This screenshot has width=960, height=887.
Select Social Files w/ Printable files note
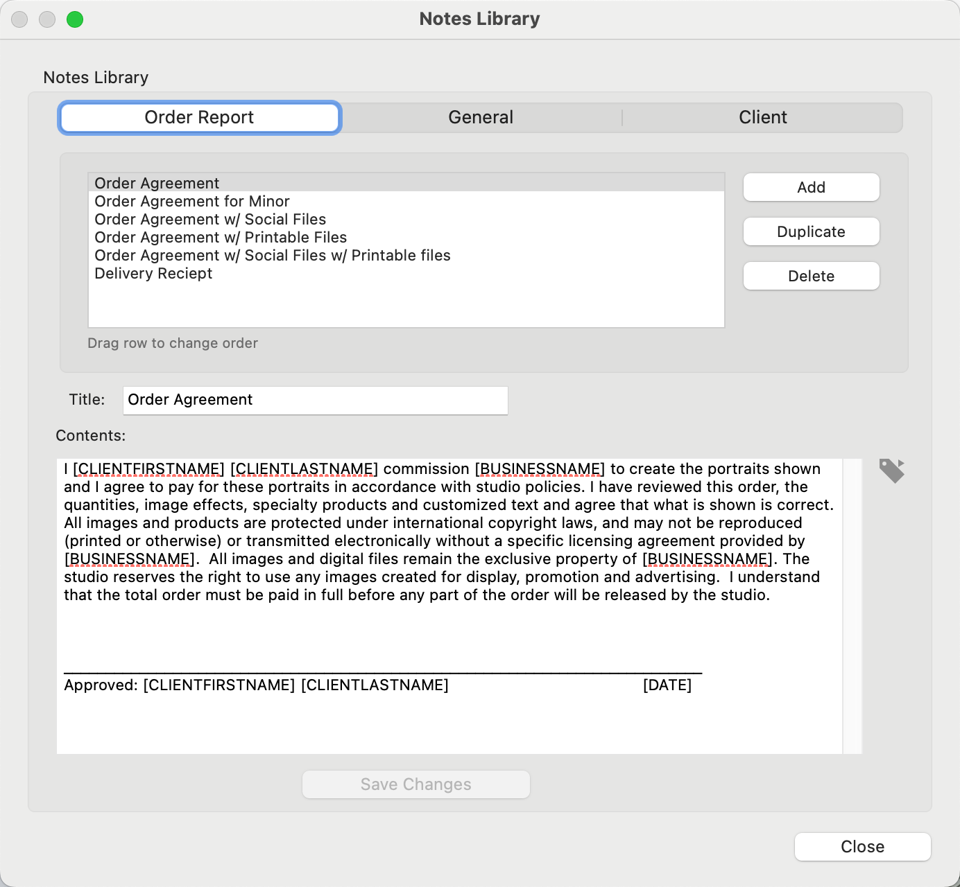273,256
